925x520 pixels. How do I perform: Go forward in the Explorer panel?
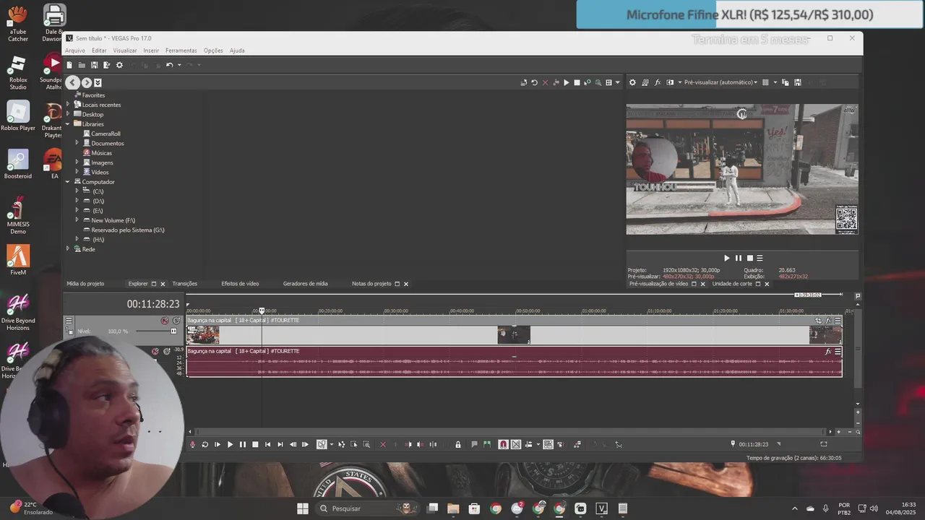pos(86,82)
